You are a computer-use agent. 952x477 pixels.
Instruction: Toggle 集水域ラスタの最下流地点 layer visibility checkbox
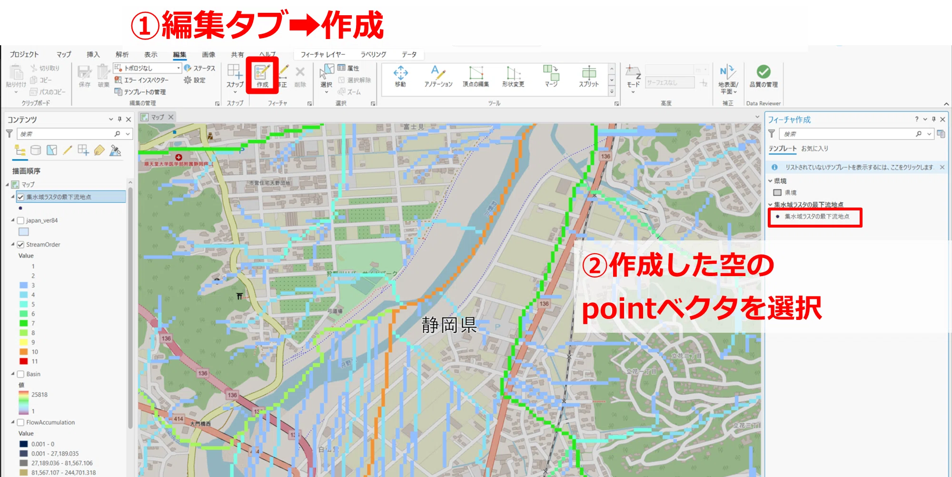[x=20, y=197]
